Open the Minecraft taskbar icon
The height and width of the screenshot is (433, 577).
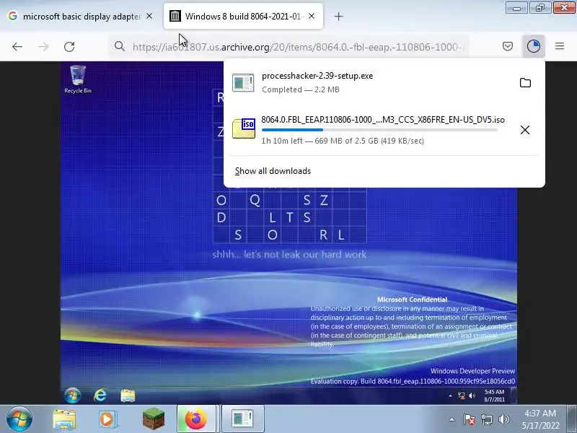pyautogui.click(x=154, y=419)
